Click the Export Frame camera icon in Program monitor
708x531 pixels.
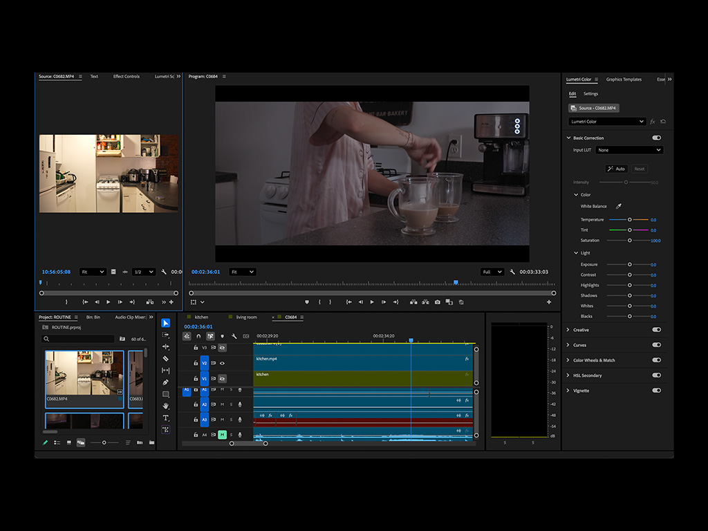click(436, 302)
